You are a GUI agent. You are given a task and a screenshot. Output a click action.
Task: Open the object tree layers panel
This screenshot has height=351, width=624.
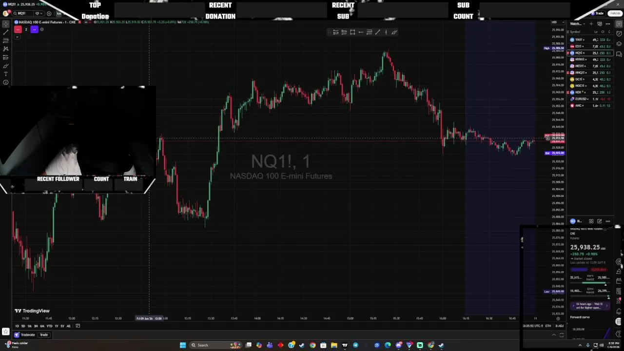[619, 43]
